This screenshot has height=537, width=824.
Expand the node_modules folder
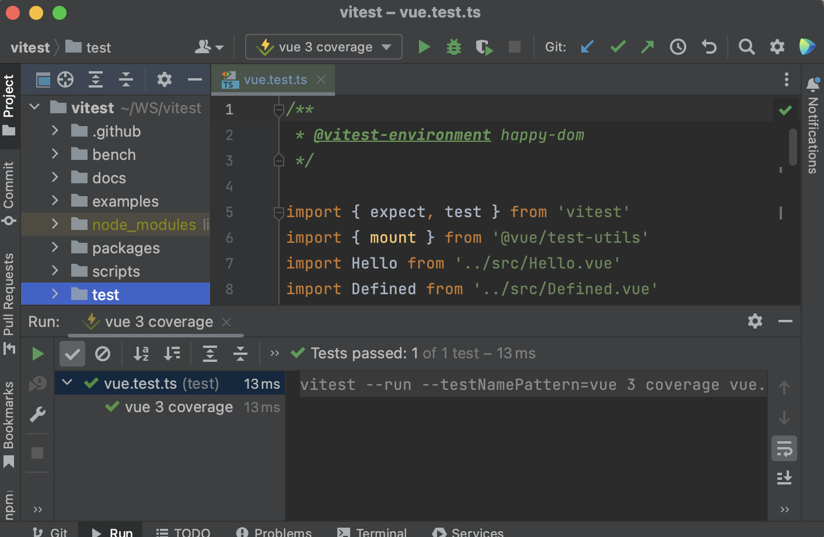coord(55,224)
